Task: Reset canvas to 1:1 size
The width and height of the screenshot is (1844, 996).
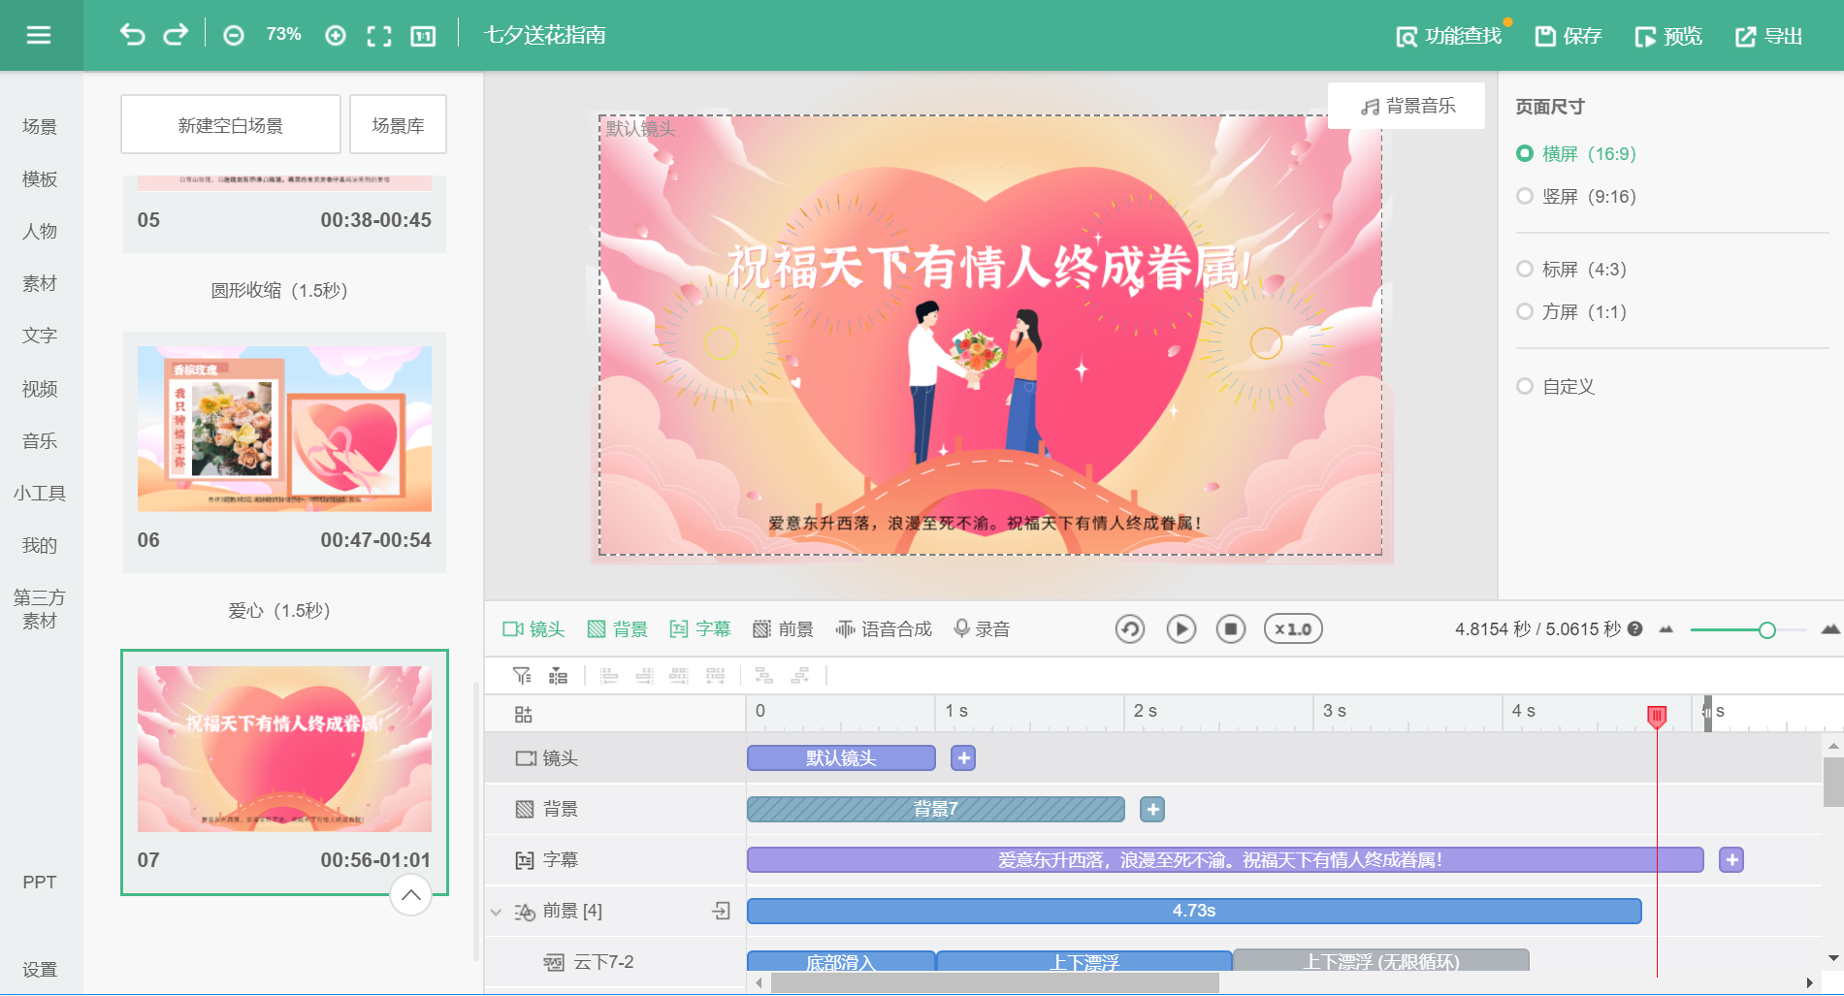Action: click(423, 36)
